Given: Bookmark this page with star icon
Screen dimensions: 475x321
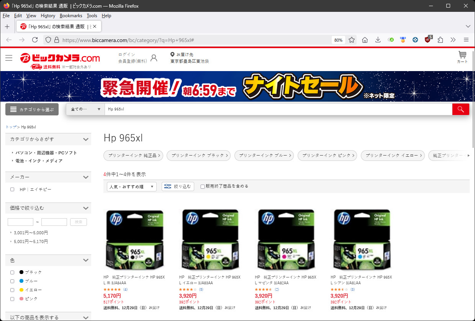Looking at the screenshot, I should point(352,40).
